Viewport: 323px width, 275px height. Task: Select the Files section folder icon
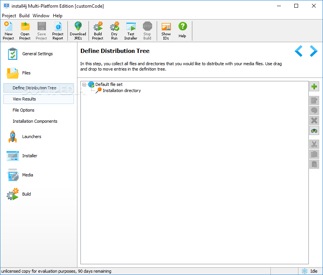[x=13, y=73]
